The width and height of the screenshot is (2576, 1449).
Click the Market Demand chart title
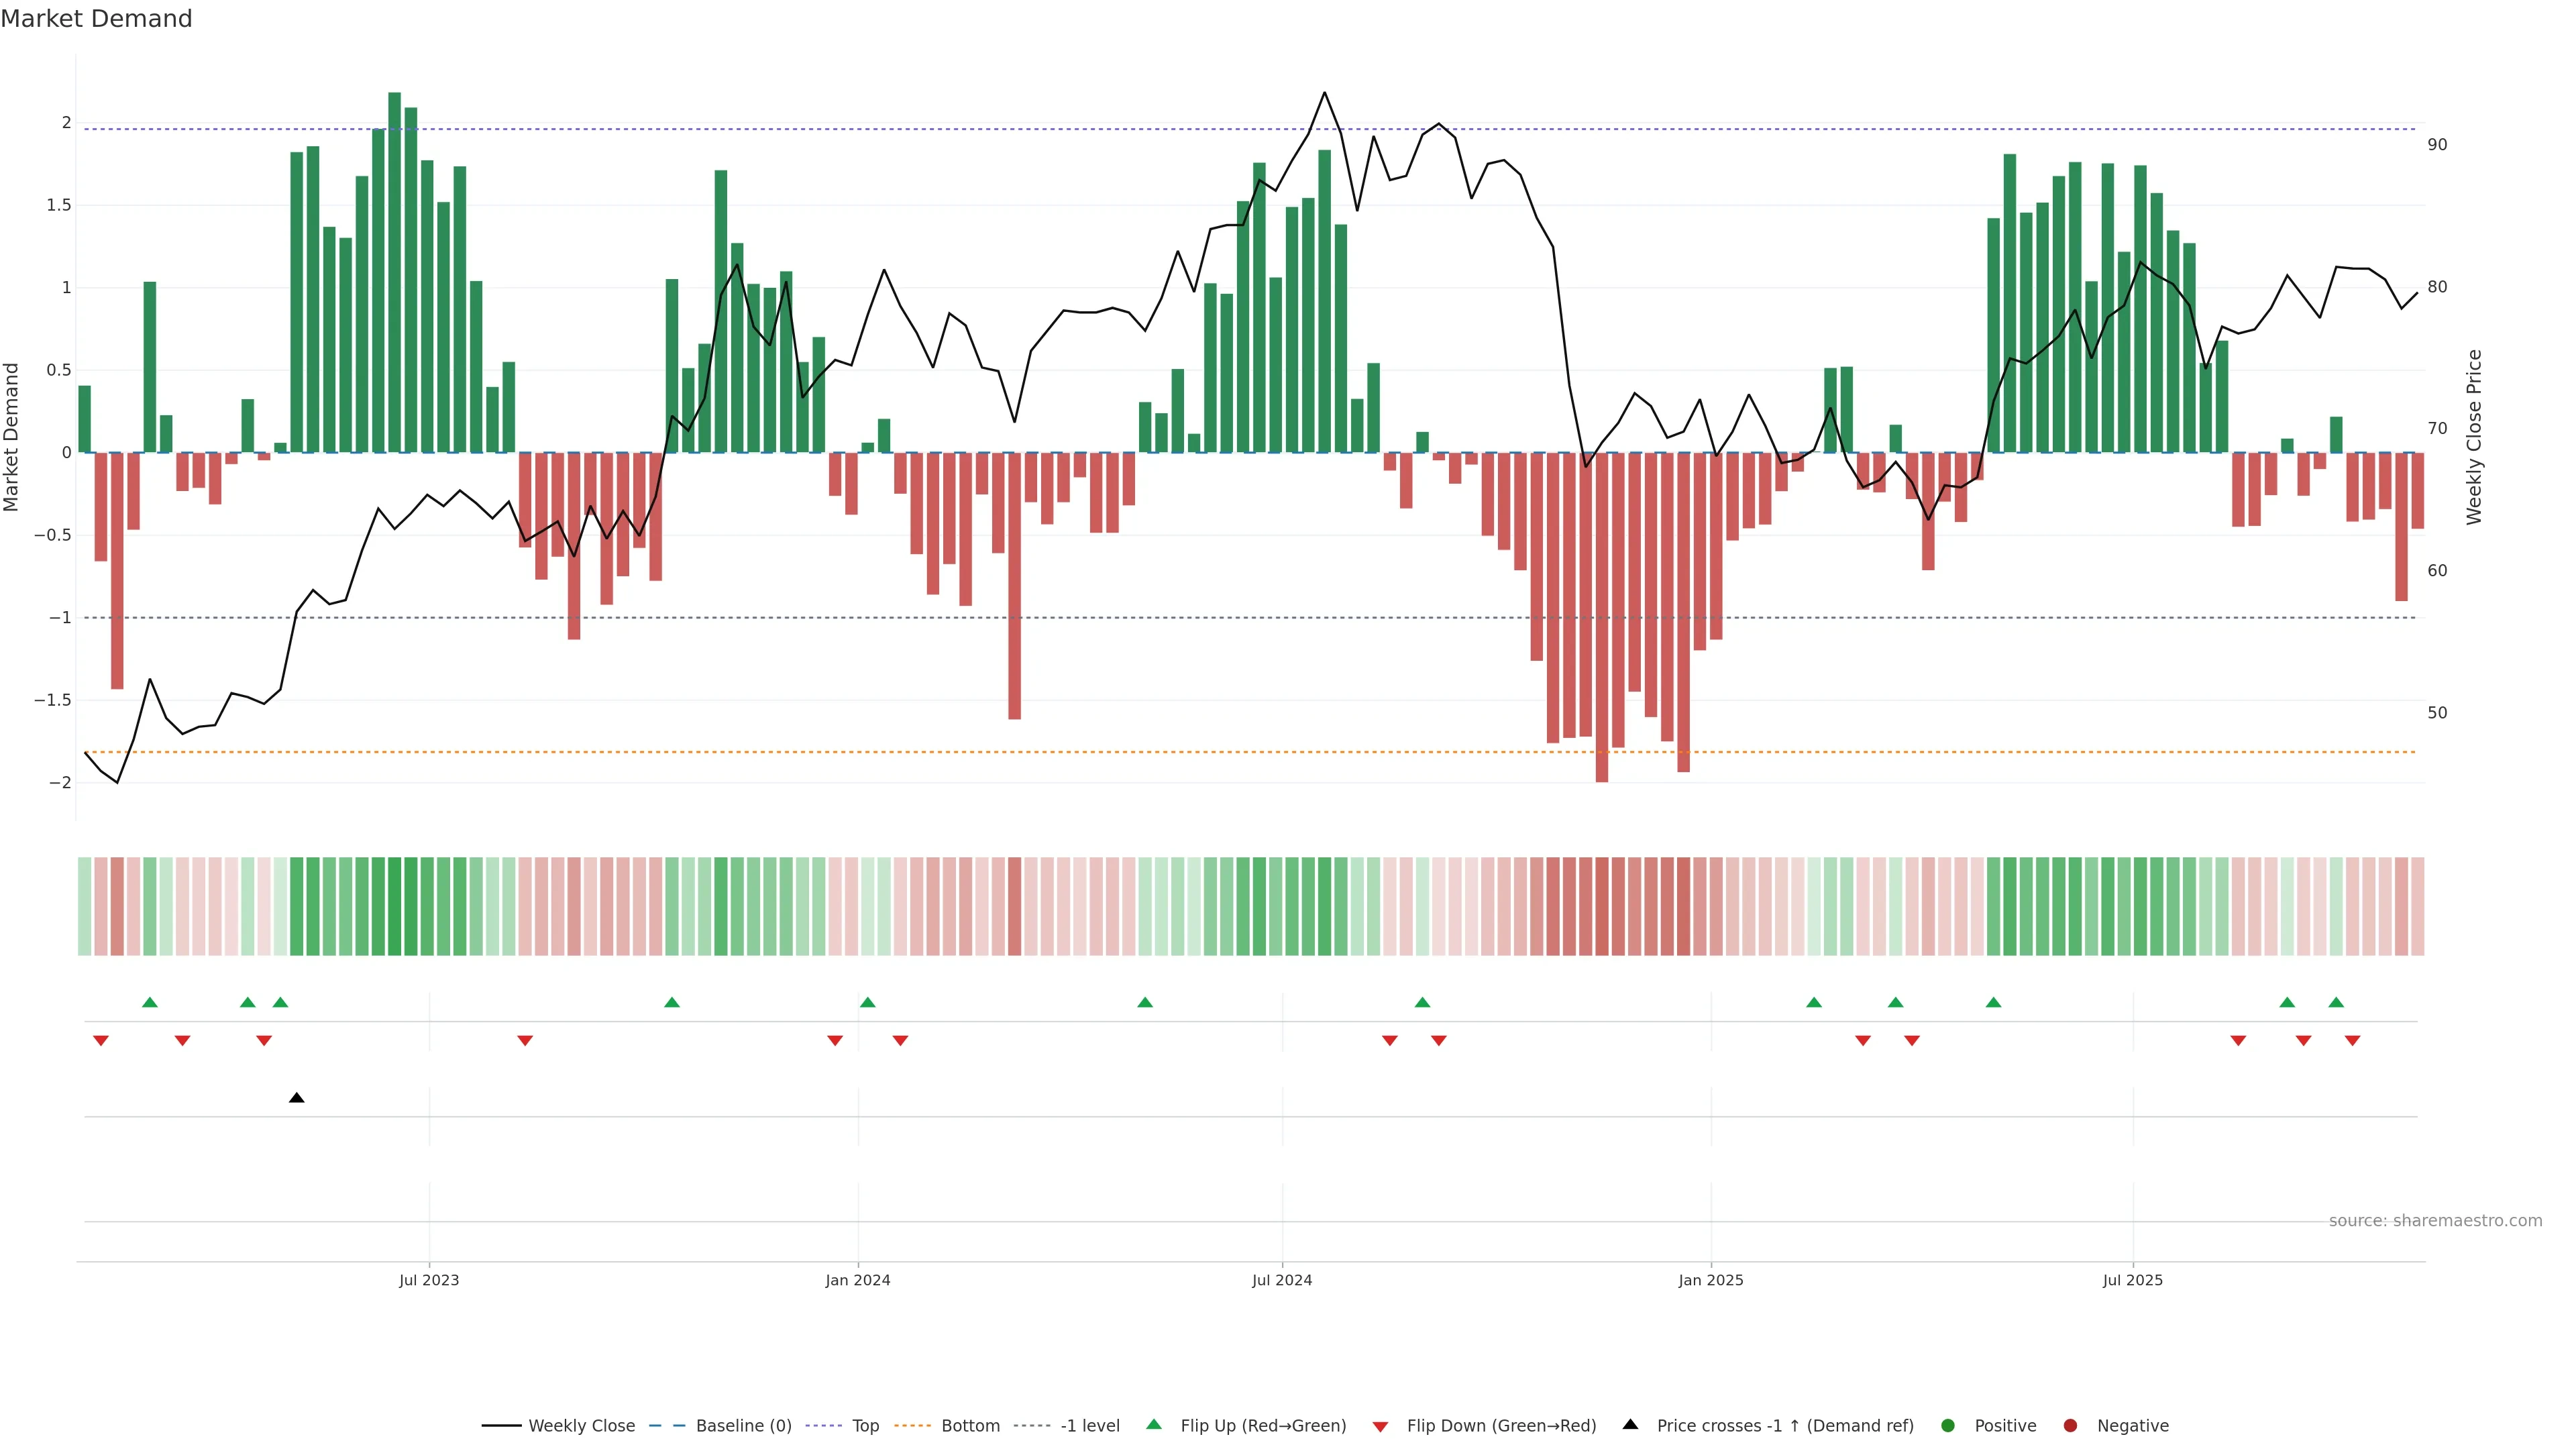(x=96, y=19)
